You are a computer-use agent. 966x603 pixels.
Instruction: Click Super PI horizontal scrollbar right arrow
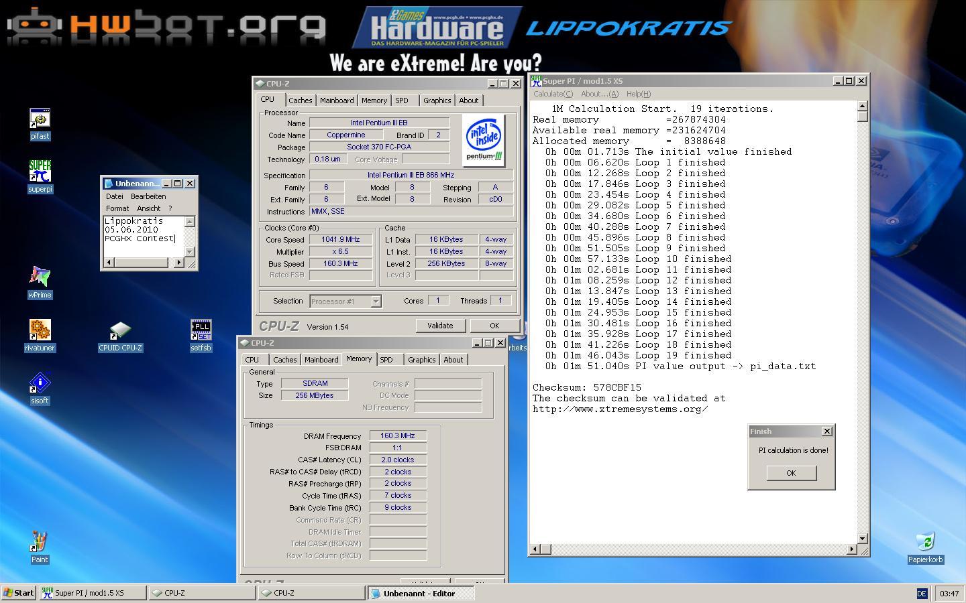point(852,549)
